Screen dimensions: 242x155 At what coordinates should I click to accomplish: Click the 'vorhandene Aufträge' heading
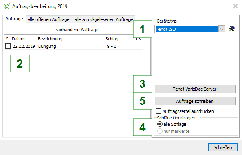click(x=77, y=30)
